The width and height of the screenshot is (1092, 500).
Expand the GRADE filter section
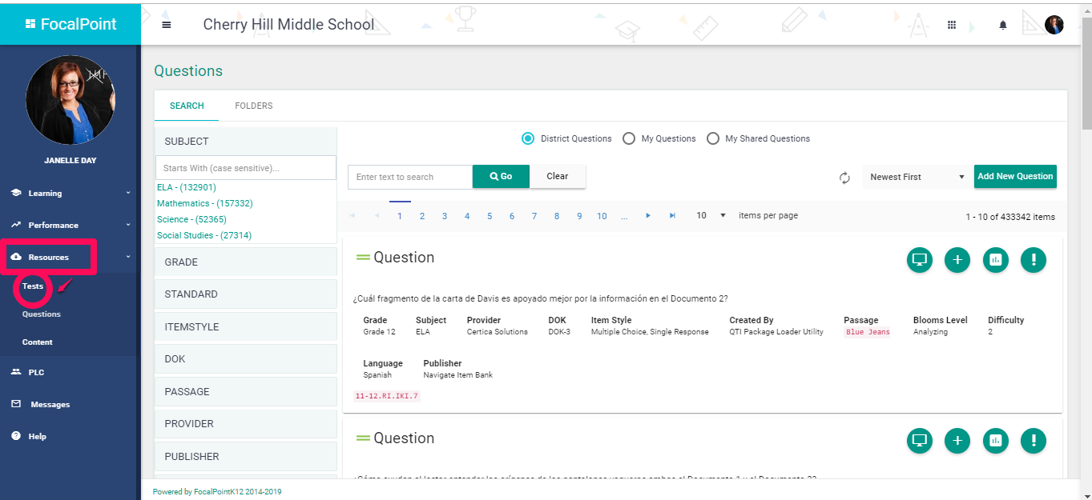tap(245, 262)
